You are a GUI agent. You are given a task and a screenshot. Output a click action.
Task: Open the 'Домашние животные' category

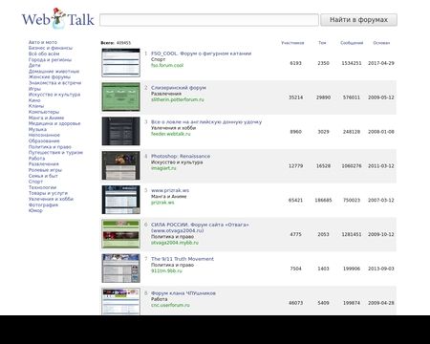tap(54, 71)
